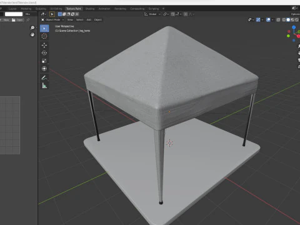Viewport: 300px width, 225px height.
Task: Open the Global transform orientation dropdown
Action: click(152, 14)
